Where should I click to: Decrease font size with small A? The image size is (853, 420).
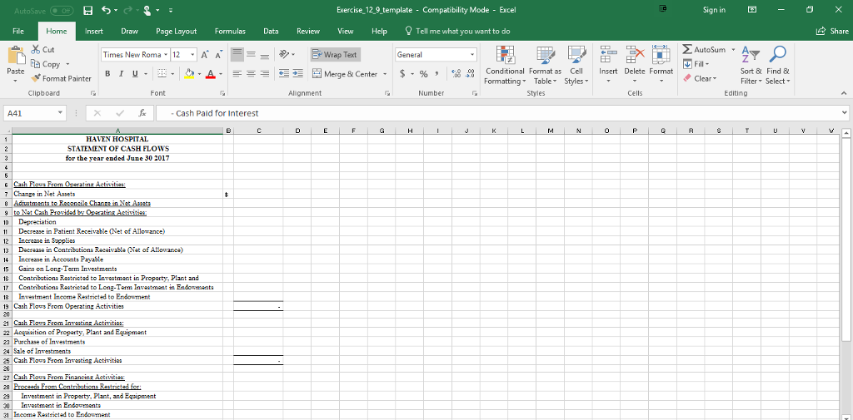click(x=217, y=55)
